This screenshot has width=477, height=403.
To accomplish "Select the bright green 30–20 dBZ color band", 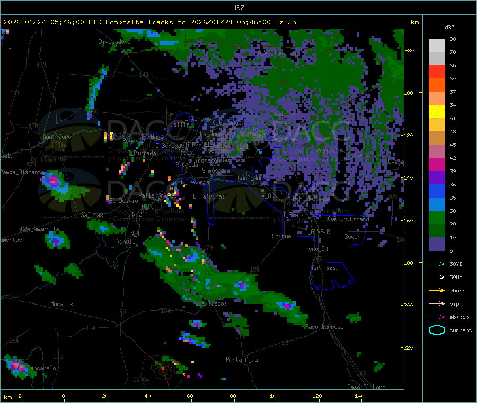I will point(437,218).
